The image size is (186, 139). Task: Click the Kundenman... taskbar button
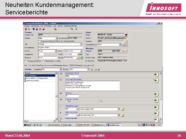point(114,125)
